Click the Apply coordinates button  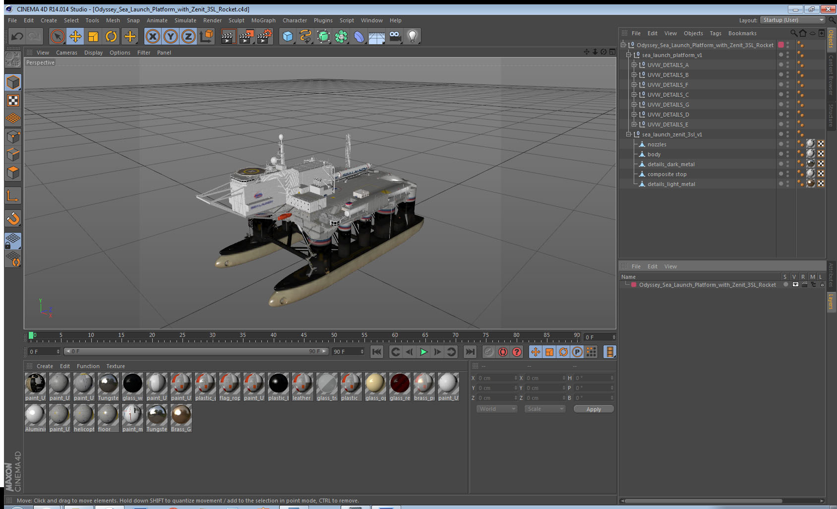[594, 409]
